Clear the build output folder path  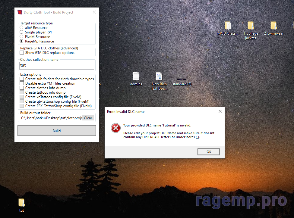pyautogui.click(x=88, y=118)
